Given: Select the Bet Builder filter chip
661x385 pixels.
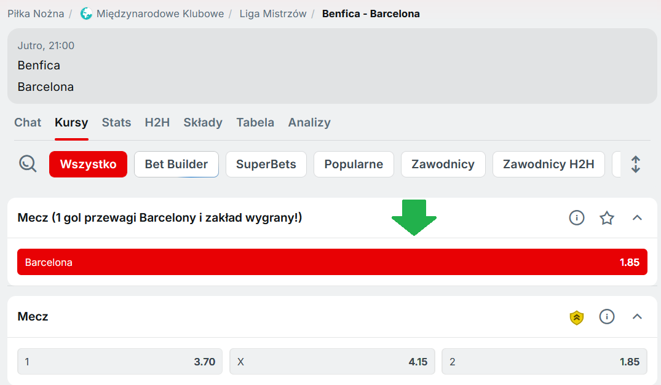Looking at the screenshot, I should 176,165.
